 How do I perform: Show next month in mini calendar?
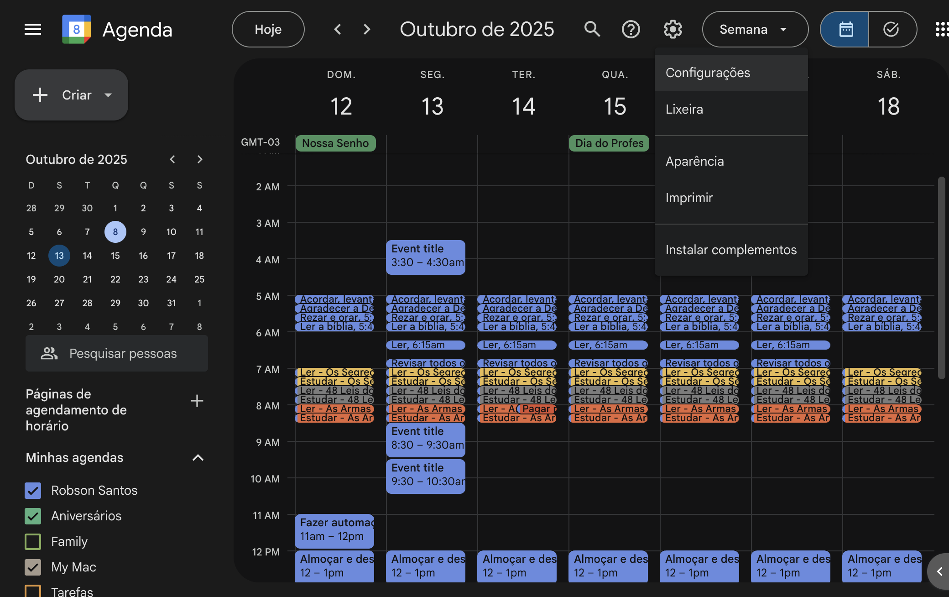coord(200,159)
